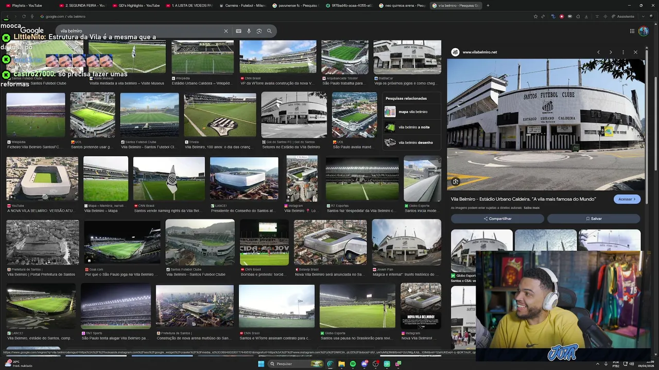Search inside image with Lens overlay icon

(456, 182)
